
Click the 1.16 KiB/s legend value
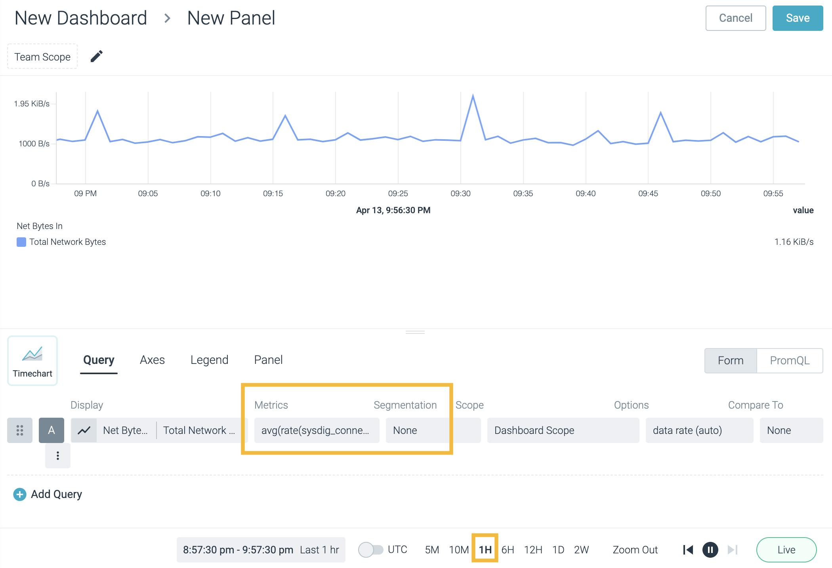tap(794, 242)
